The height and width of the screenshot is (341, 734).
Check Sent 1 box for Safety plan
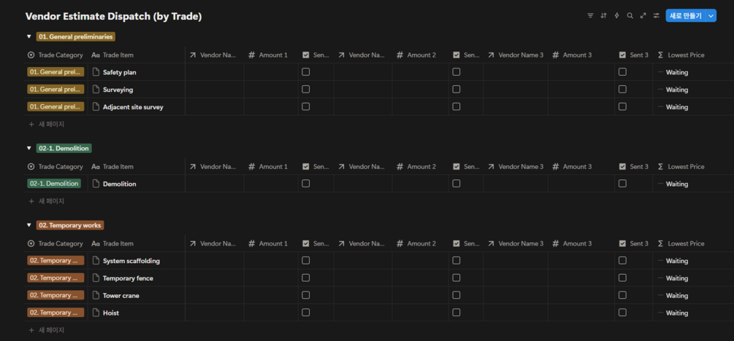click(306, 72)
